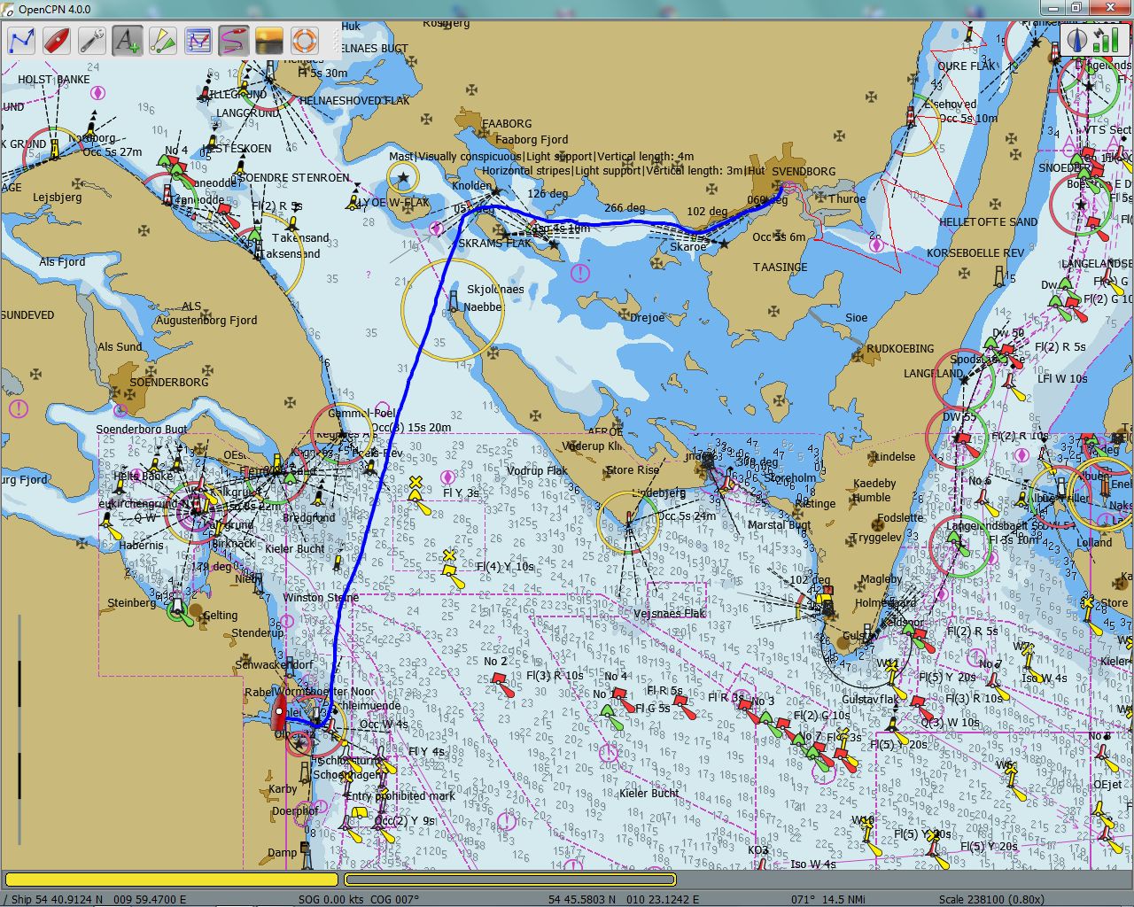Click the Vejsnaes Flak label

[670, 613]
